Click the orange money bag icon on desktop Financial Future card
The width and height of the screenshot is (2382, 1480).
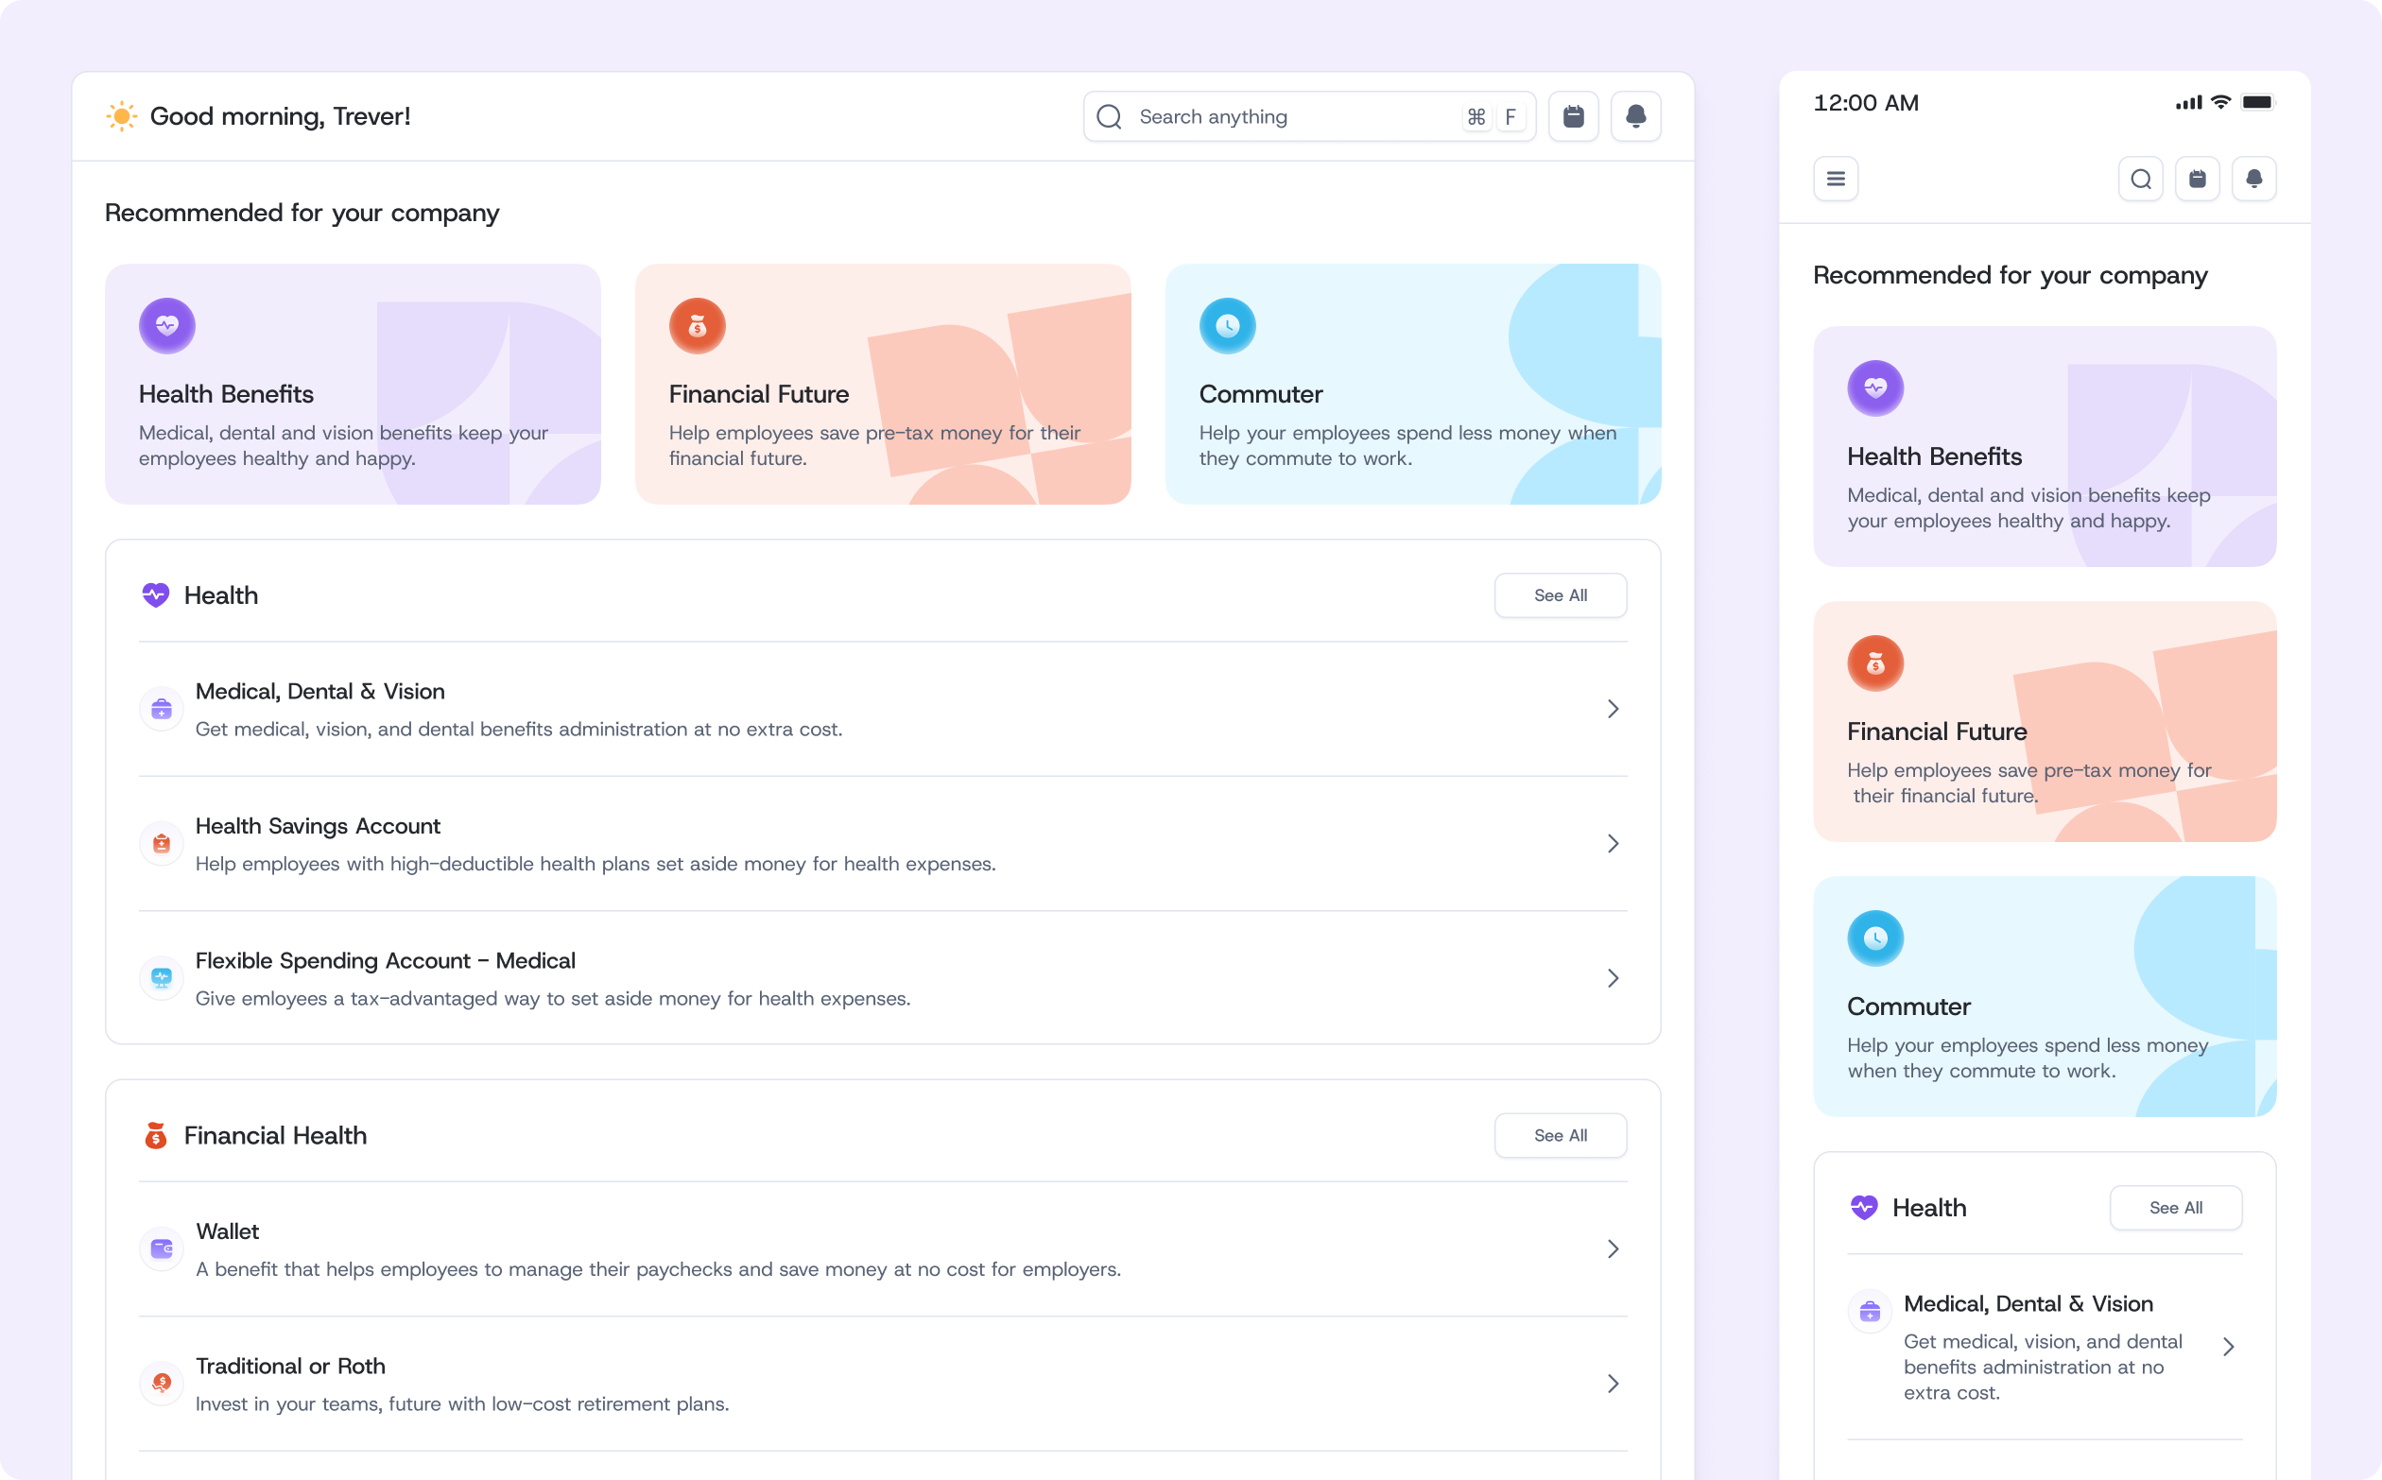click(697, 326)
